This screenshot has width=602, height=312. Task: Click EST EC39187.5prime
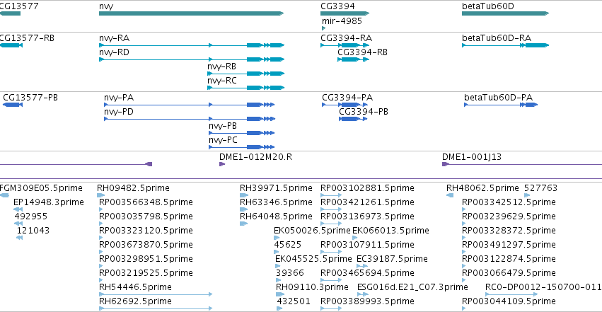coord(362,266)
